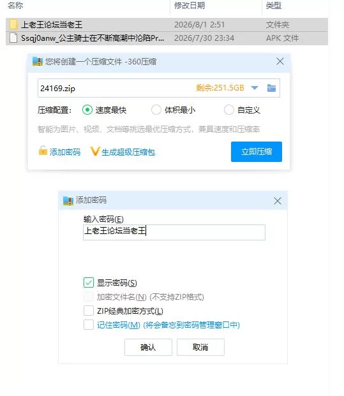Open the save path dropdown arrow
The width and height of the screenshot is (344, 396).
point(255,88)
